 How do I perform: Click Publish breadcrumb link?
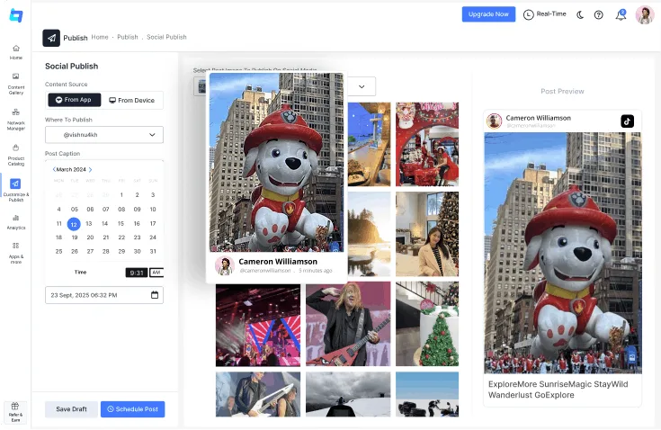click(128, 37)
